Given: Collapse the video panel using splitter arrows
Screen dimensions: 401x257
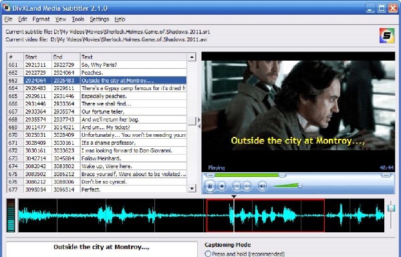Looking at the screenshot, I should 199,123.
